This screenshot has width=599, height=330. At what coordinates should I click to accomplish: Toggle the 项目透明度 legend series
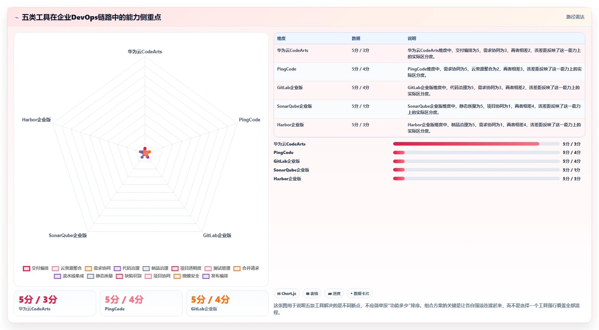point(186,268)
